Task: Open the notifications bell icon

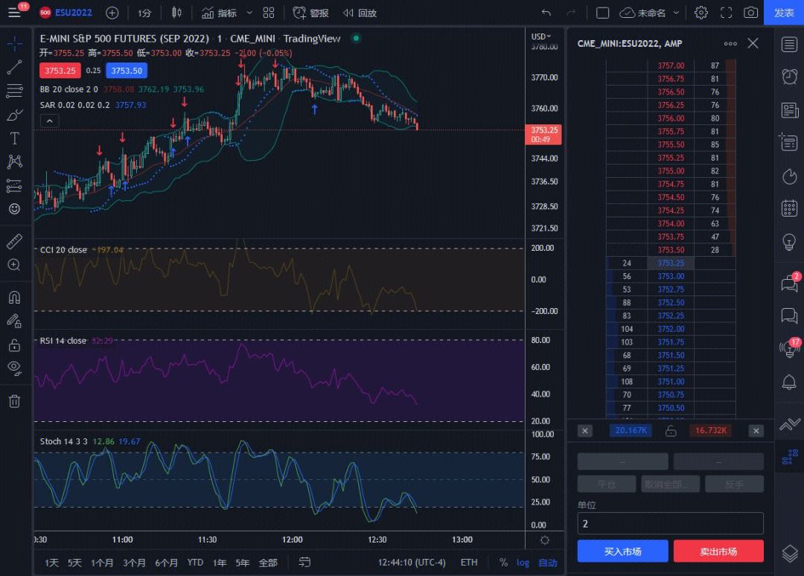Action: [x=790, y=382]
